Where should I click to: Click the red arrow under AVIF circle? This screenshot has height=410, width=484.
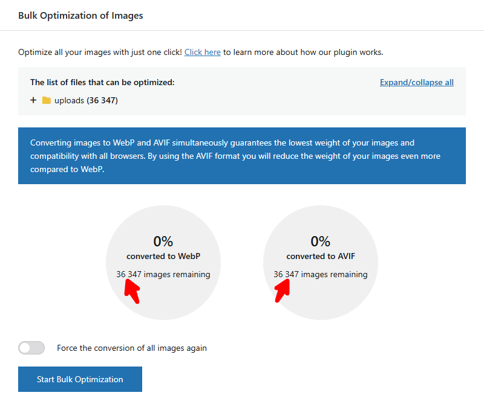pyautogui.click(x=283, y=290)
